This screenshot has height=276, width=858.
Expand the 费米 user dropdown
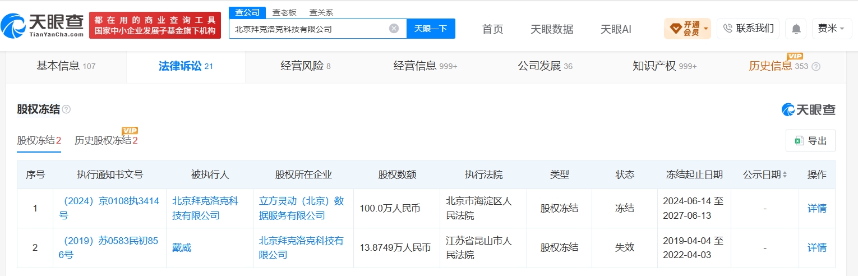click(832, 29)
